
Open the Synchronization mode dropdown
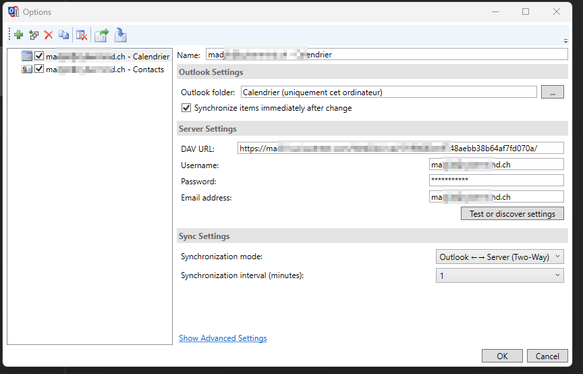click(x=499, y=257)
